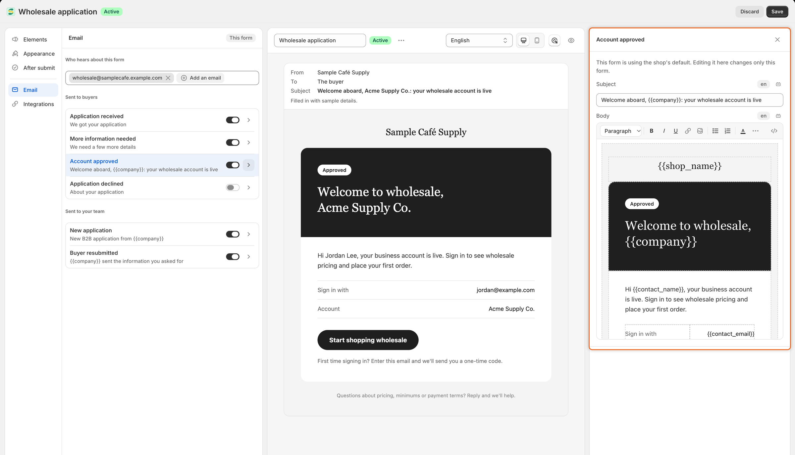Click the variable insert icon beside Body
Viewport: 795px width, 455px height.
tap(778, 116)
